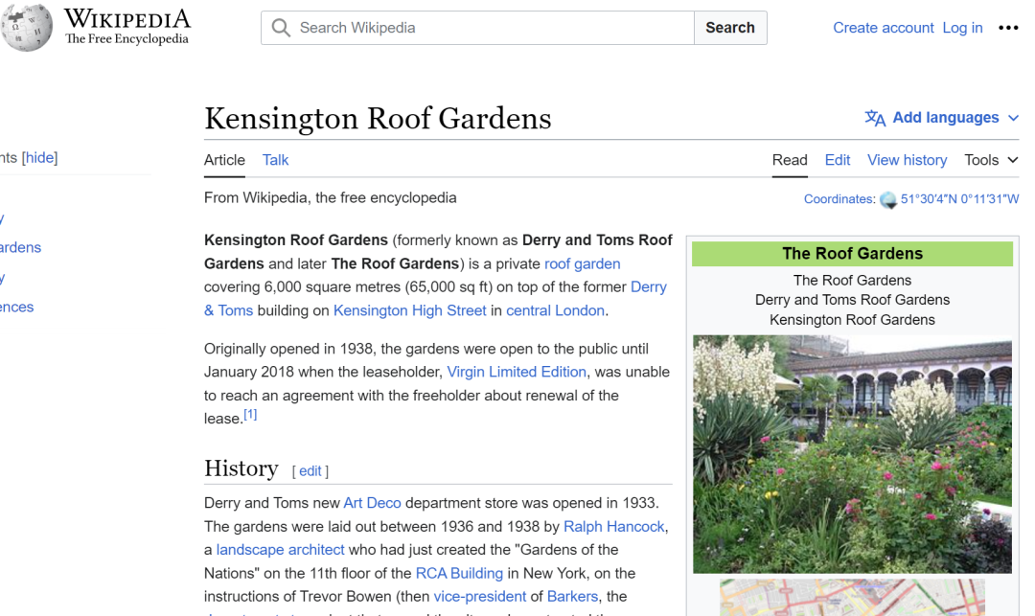Viewport: 1035px width, 616px height.
Task: Follow the vice-president link
Action: tap(480, 597)
